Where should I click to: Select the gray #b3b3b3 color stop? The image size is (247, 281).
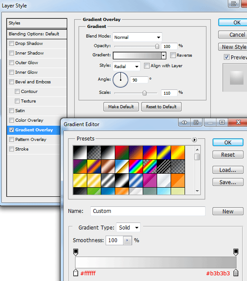tap(236, 273)
